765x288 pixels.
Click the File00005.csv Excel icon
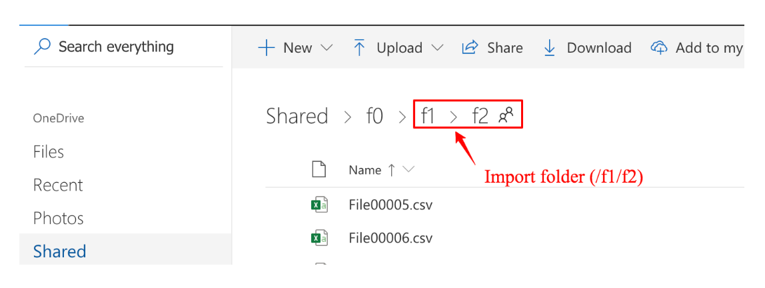319,205
